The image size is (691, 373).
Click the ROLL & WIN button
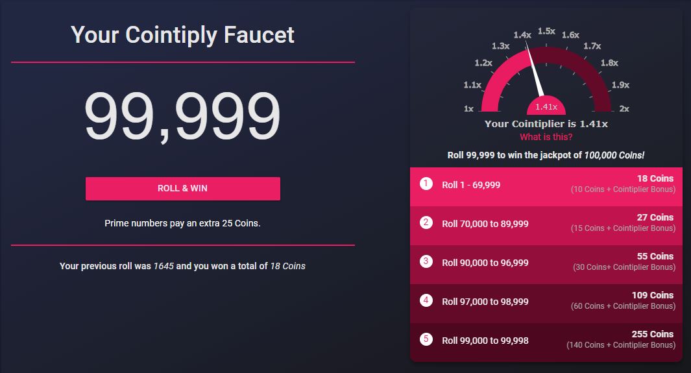coord(183,189)
